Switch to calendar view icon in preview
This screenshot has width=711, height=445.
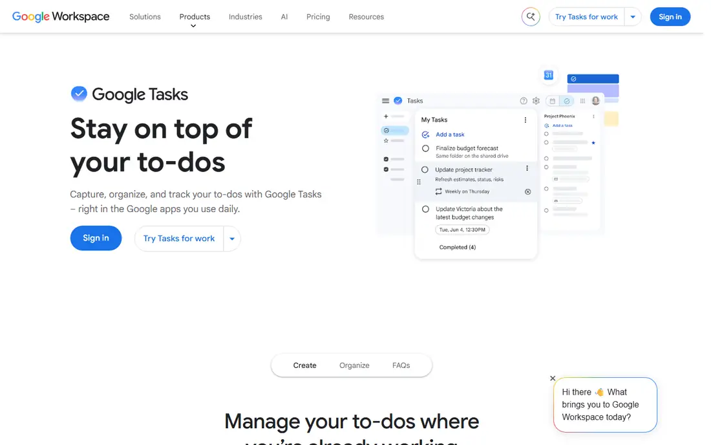552,101
